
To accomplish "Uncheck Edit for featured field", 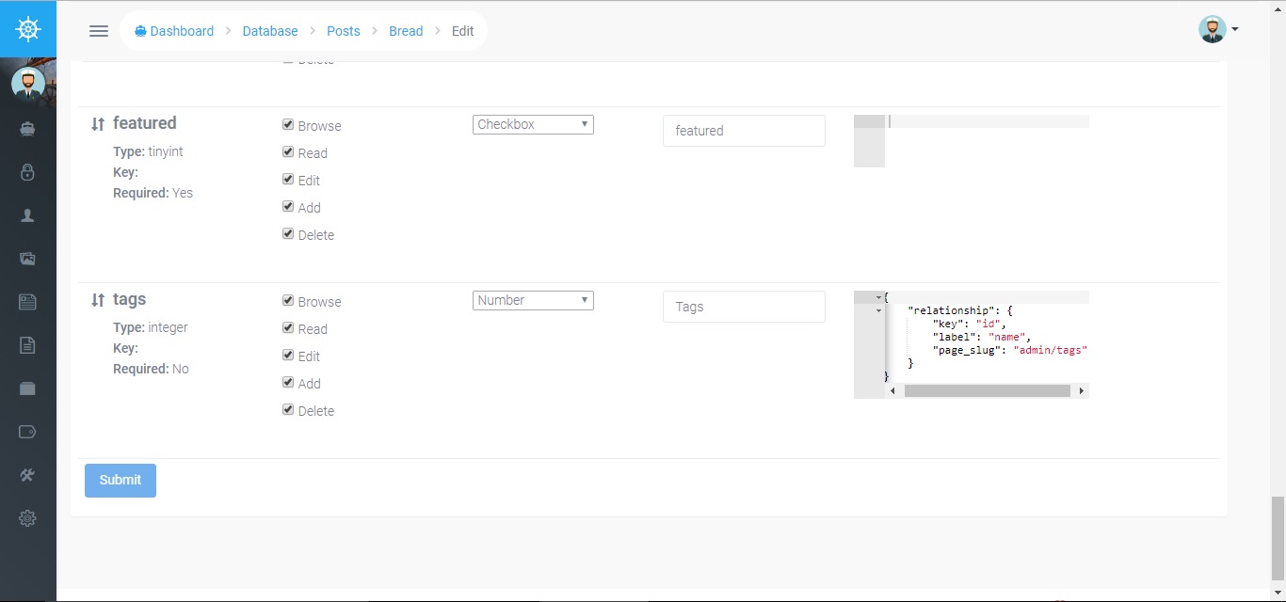I will (288, 179).
